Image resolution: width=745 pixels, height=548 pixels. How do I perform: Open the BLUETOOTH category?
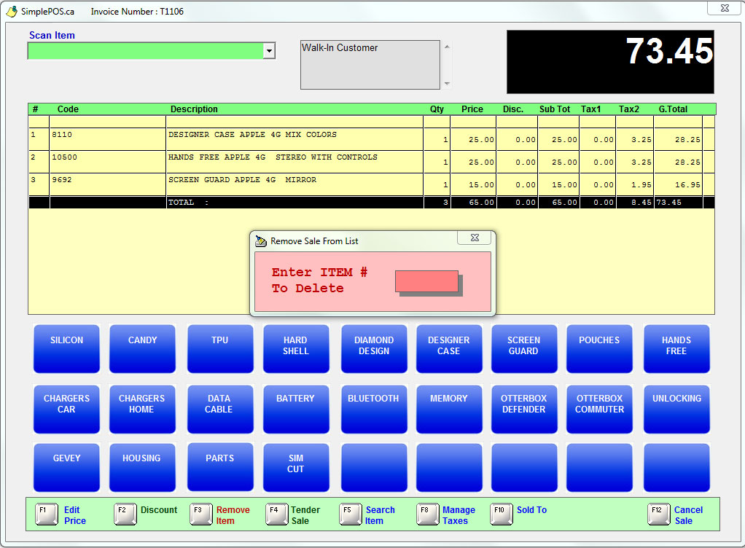[374, 409]
